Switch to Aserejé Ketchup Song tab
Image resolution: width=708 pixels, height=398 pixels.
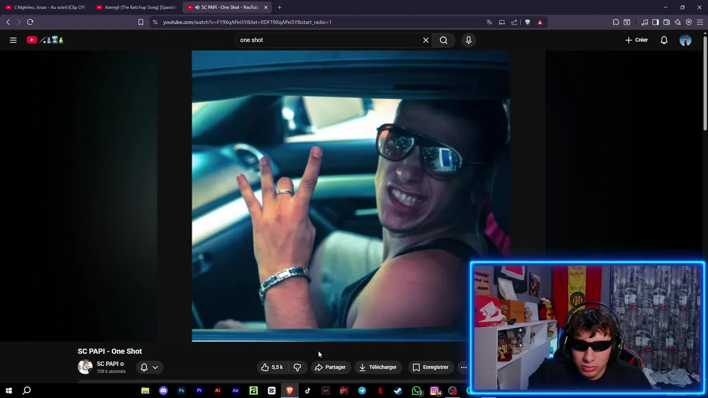[x=137, y=7]
